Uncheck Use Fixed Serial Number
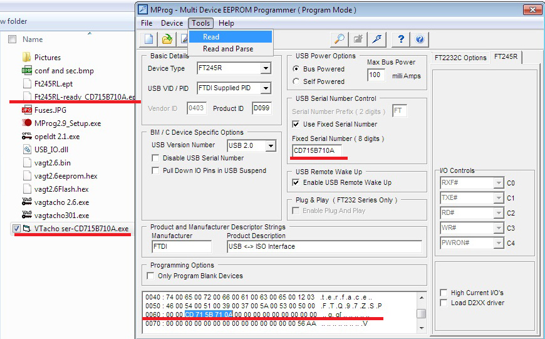This screenshot has width=545, height=339. 297,124
